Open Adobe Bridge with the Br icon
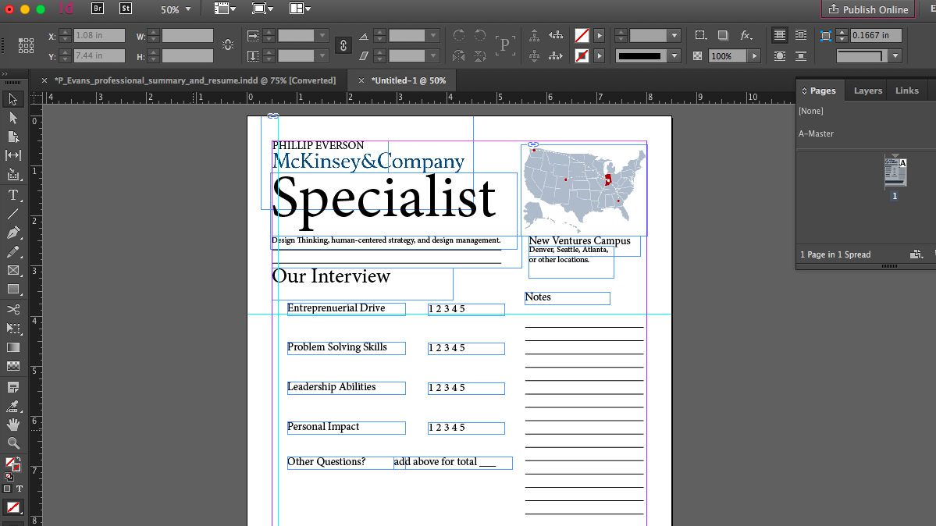The image size is (936, 526). (98, 9)
